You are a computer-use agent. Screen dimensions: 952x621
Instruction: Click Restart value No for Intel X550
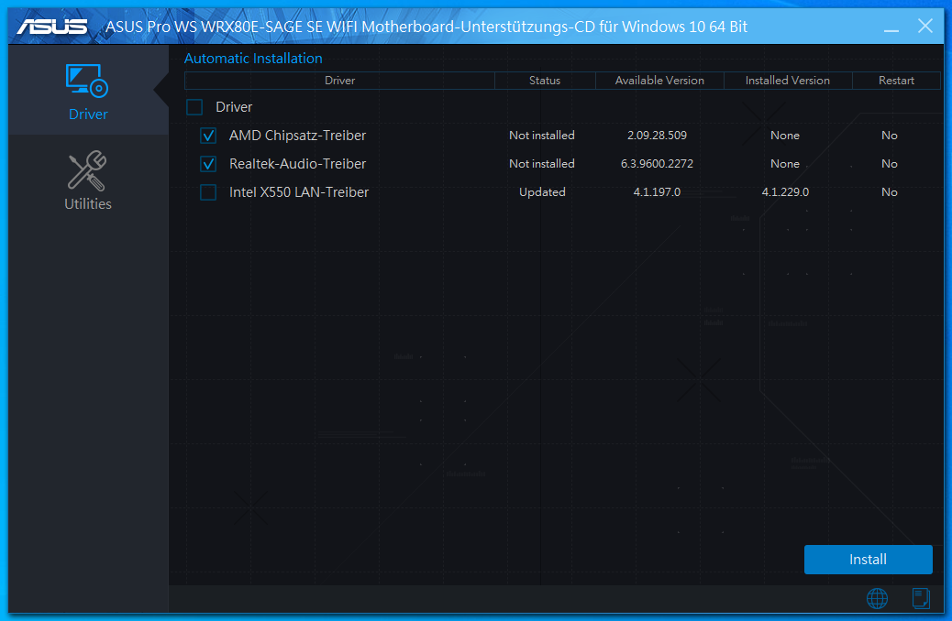click(890, 192)
